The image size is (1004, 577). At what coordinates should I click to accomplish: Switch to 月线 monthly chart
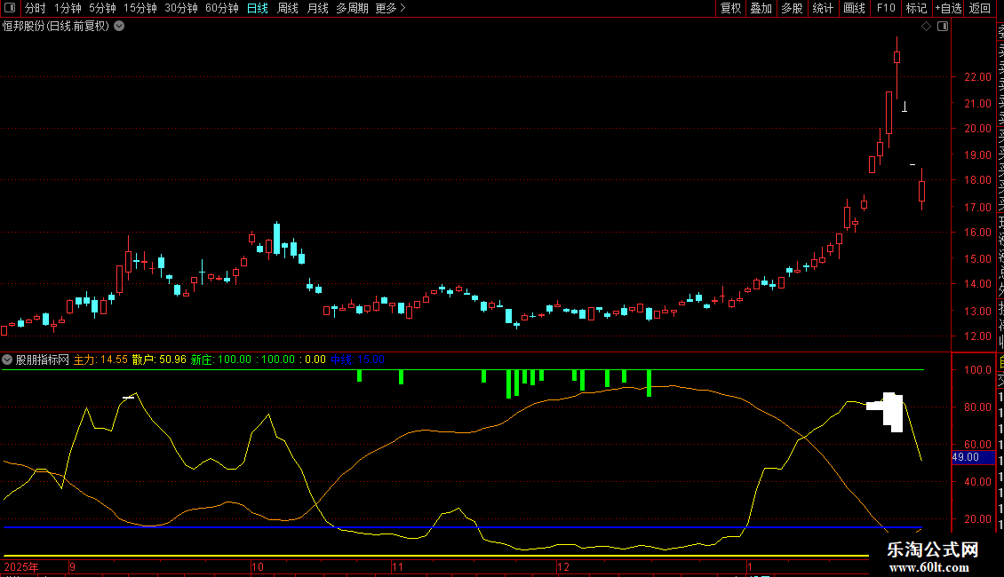click(317, 8)
